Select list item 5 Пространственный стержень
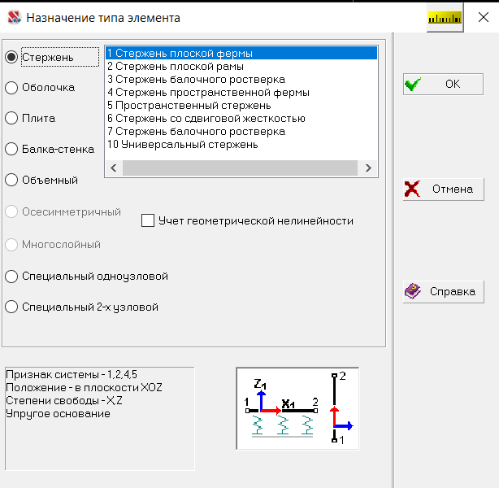The height and width of the screenshot is (488, 499). tap(241, 106)
